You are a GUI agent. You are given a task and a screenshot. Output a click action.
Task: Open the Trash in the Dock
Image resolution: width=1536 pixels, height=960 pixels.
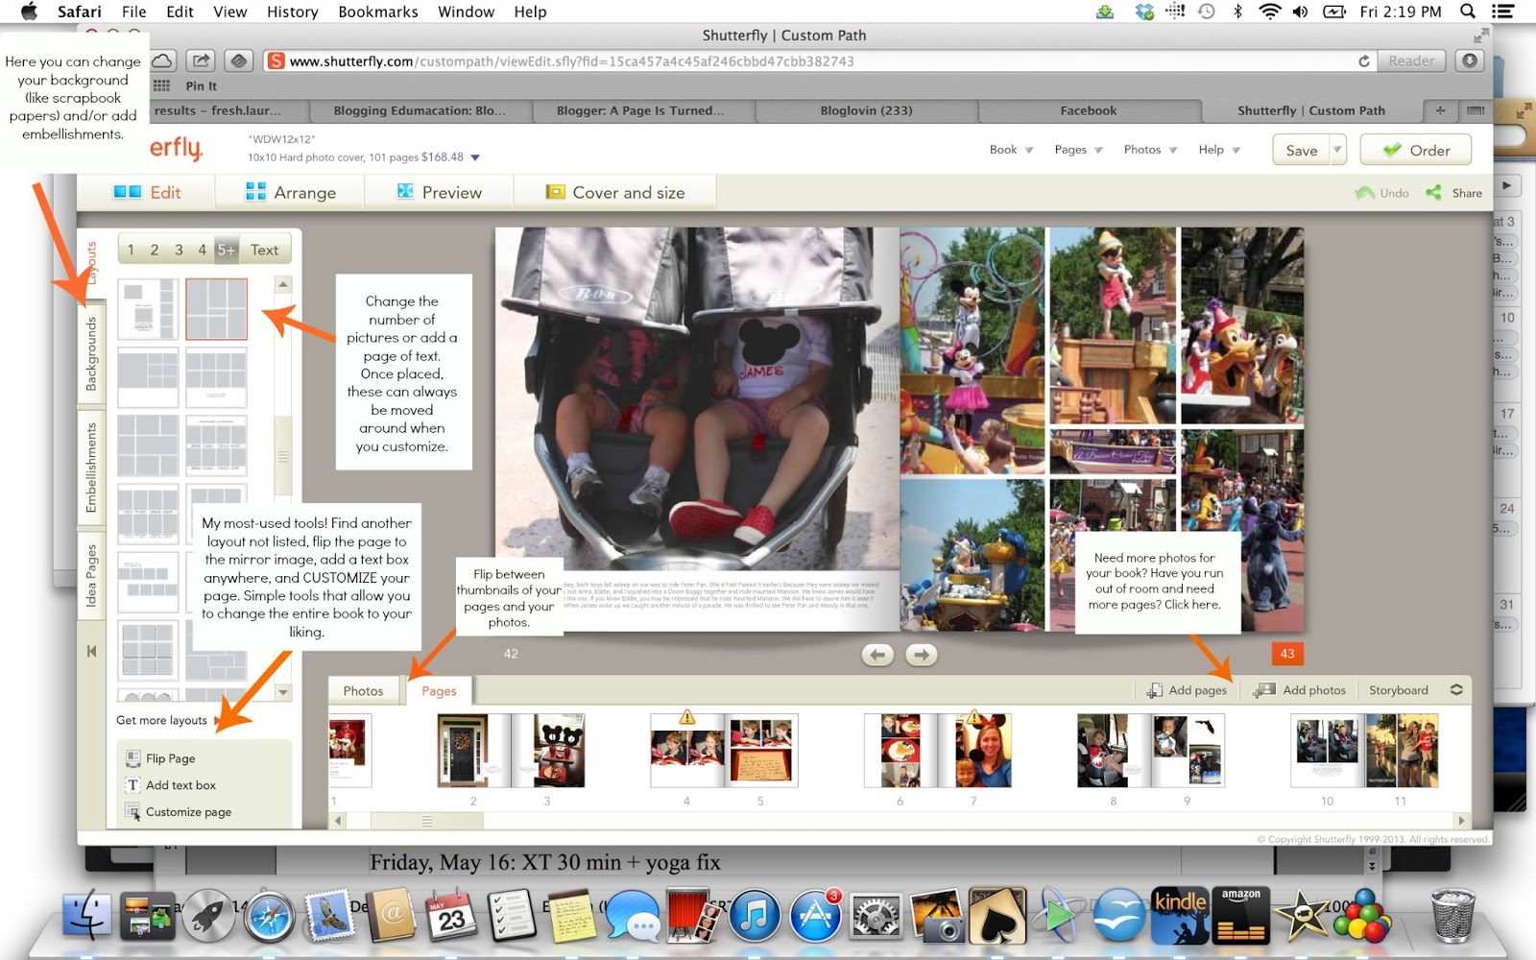1452,914
